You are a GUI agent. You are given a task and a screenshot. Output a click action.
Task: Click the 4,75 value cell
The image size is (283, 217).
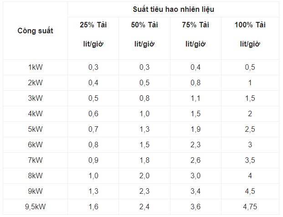coord(250,207)
